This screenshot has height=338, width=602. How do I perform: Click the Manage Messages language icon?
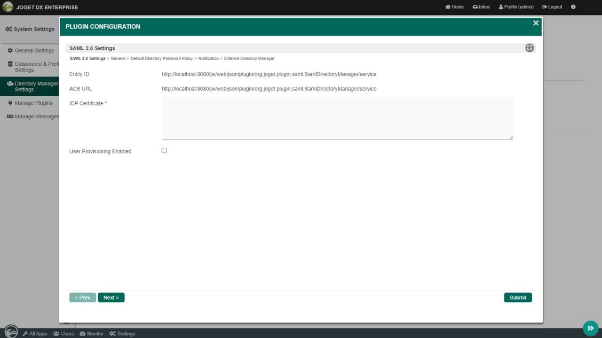10,116
